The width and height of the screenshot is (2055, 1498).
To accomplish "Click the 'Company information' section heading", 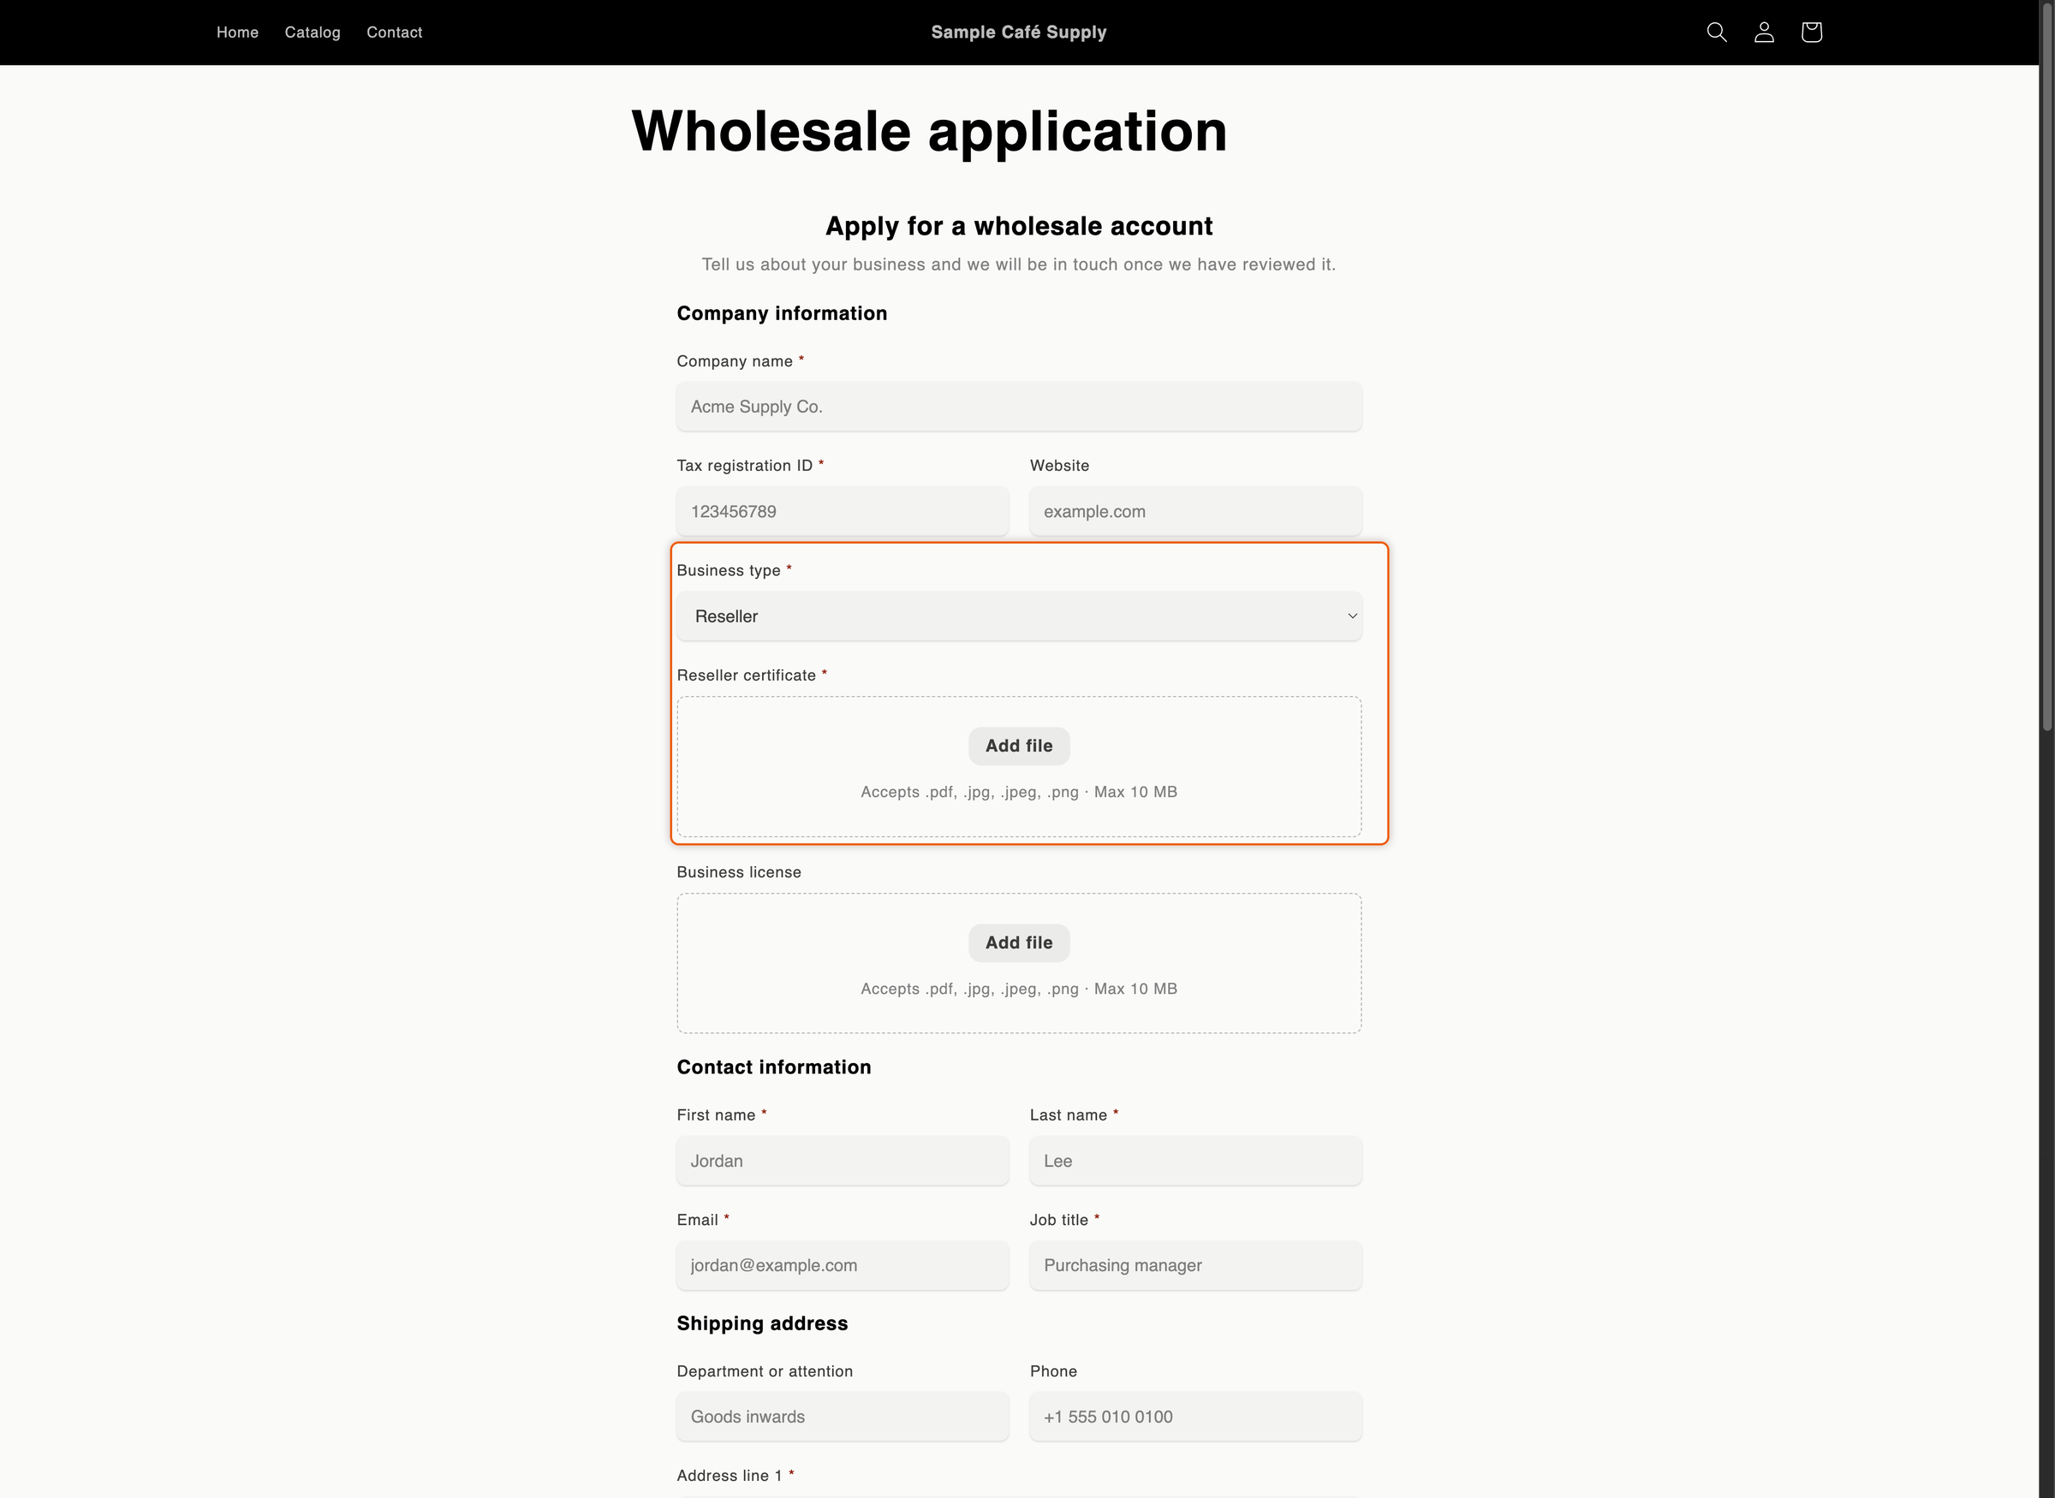I will [x=782, y=314].
